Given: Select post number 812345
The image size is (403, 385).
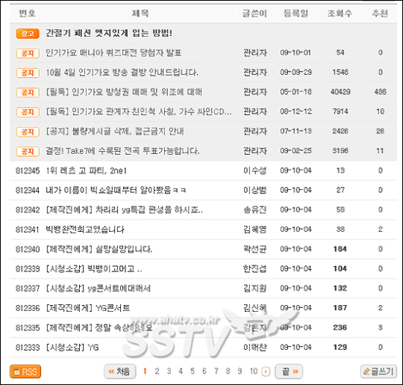Looking at the screenshot, I should pos(28,170).
